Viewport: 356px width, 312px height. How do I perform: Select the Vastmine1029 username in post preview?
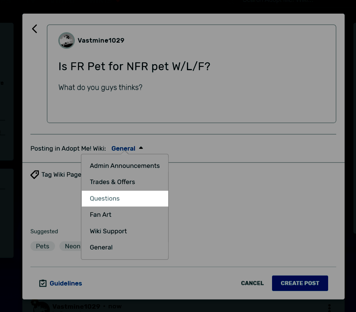coord(101,40)
